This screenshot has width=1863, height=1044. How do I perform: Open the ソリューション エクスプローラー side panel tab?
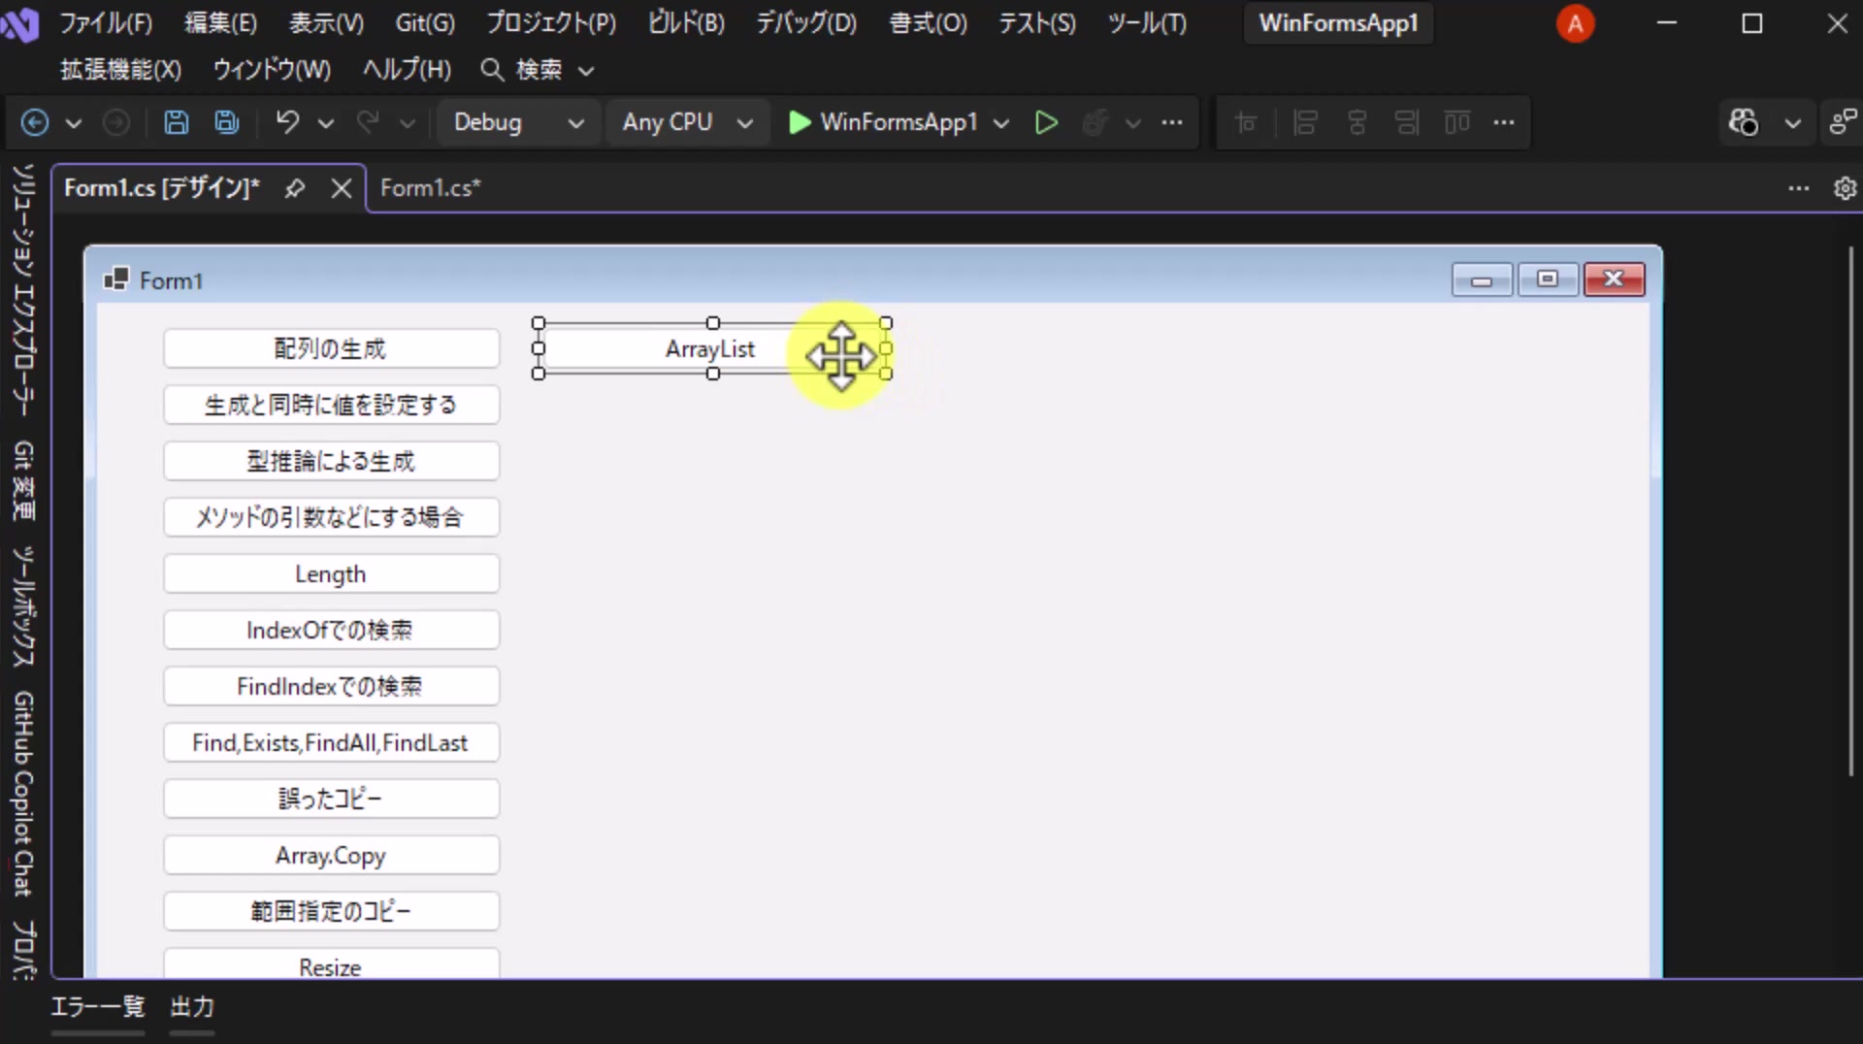point(23,289)
